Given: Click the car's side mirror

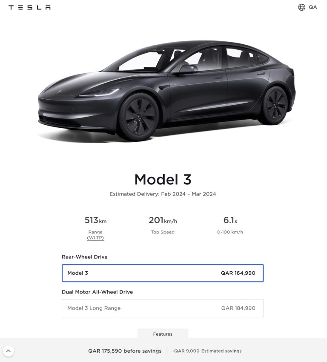Looking at the screenshot, I should click(188, 69).
